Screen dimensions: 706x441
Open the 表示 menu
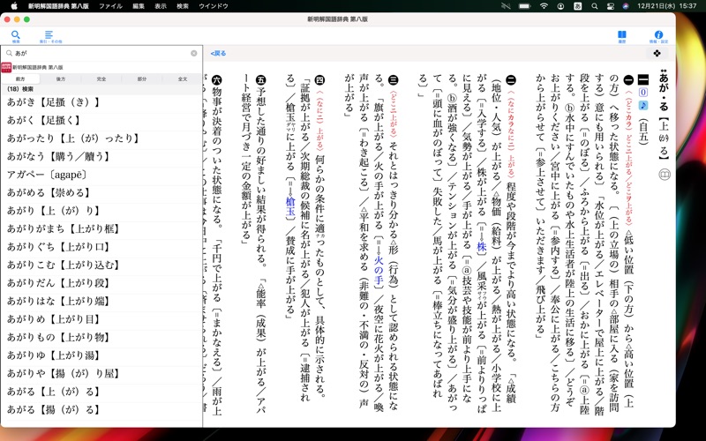(x=161, y=6)
